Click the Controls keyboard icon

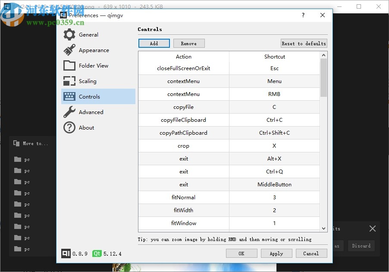pyautogui.click(x=69, y=96)
